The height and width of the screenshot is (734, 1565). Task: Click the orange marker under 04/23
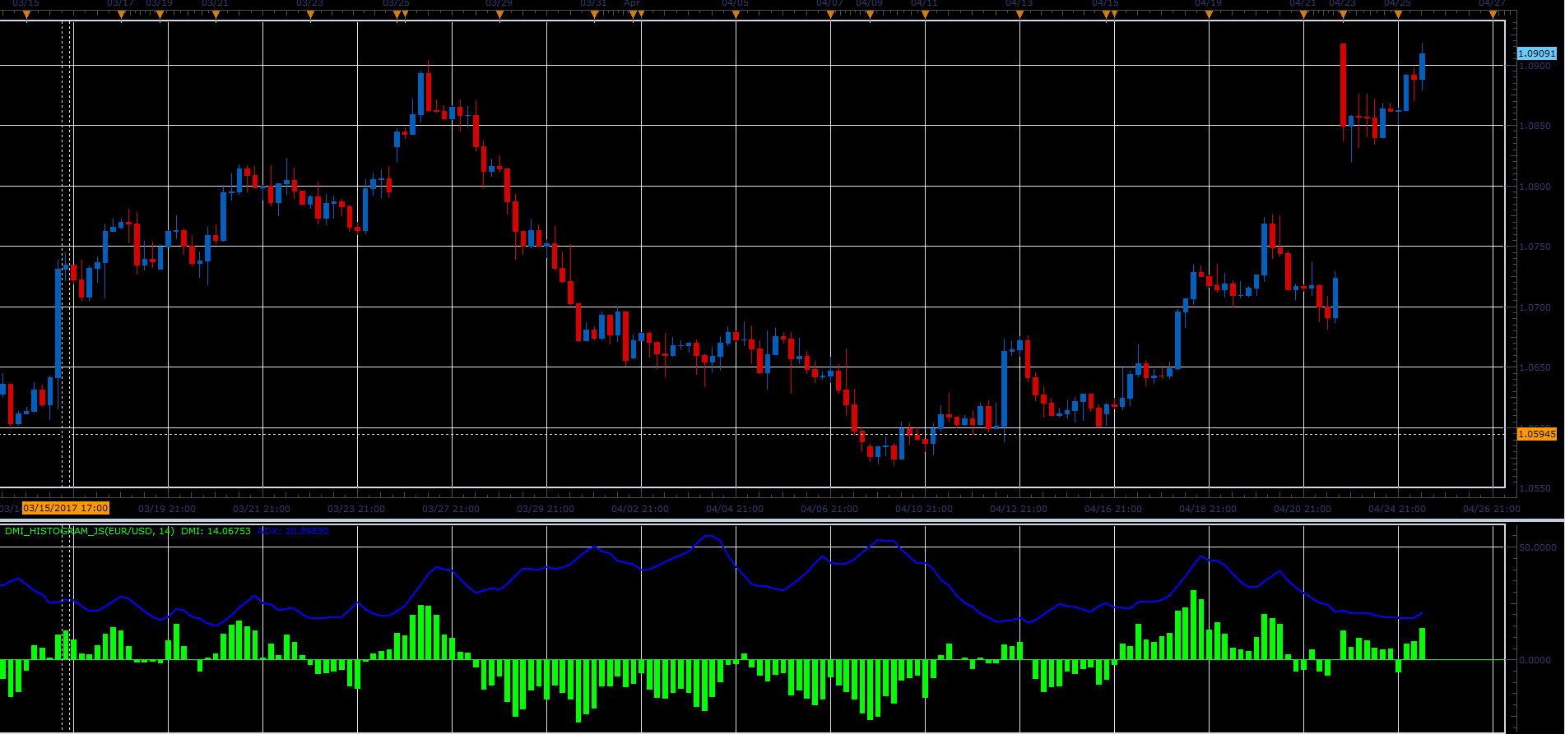1343,15
